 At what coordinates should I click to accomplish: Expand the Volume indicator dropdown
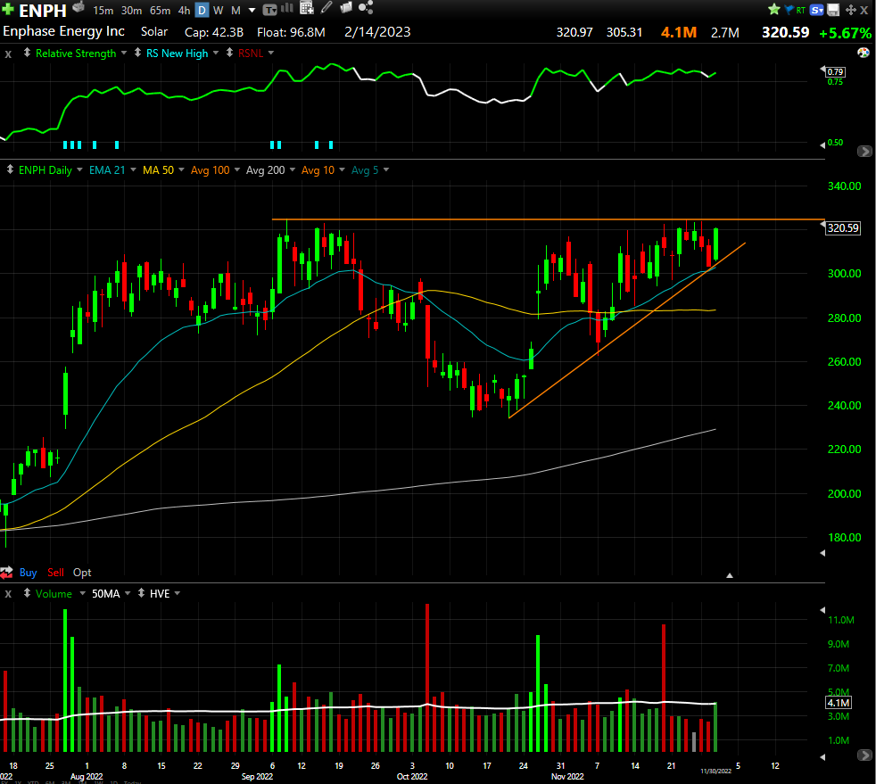83,594
